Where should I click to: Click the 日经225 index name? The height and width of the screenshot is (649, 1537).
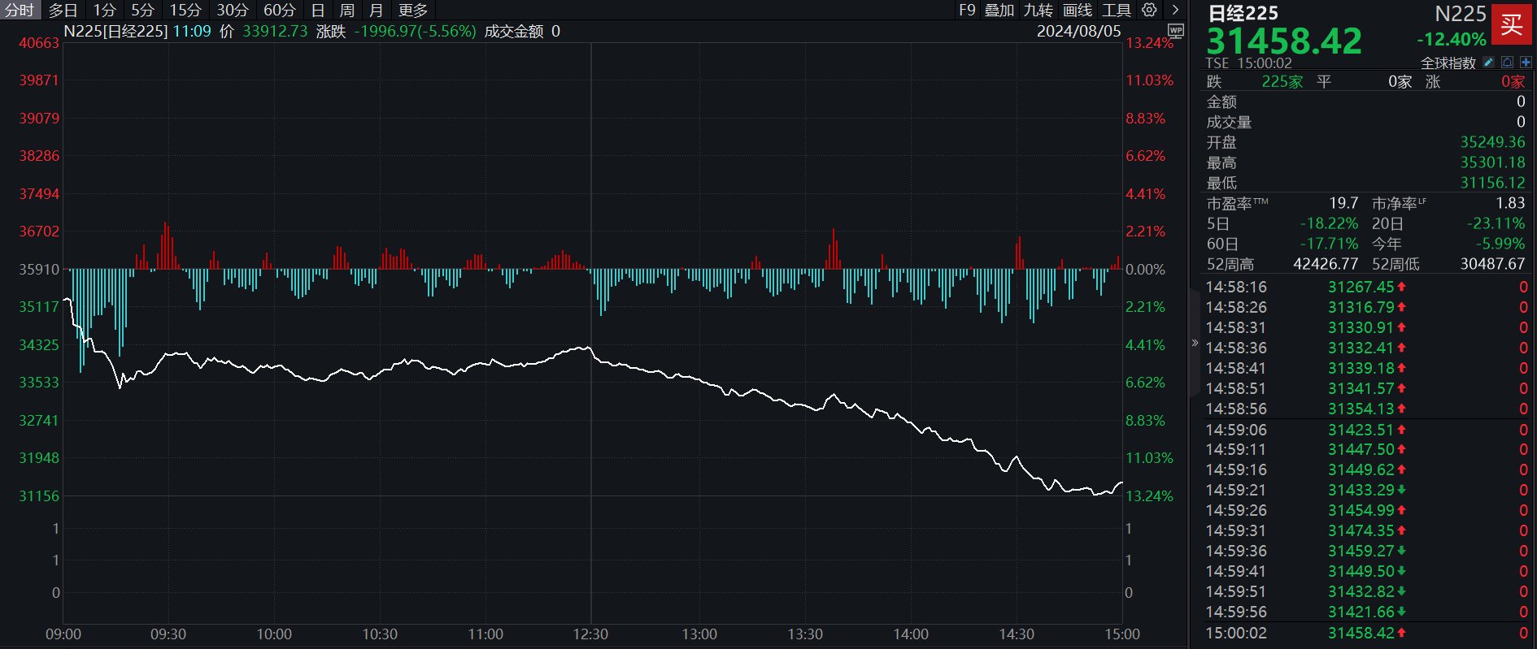tap(1243, 13)
